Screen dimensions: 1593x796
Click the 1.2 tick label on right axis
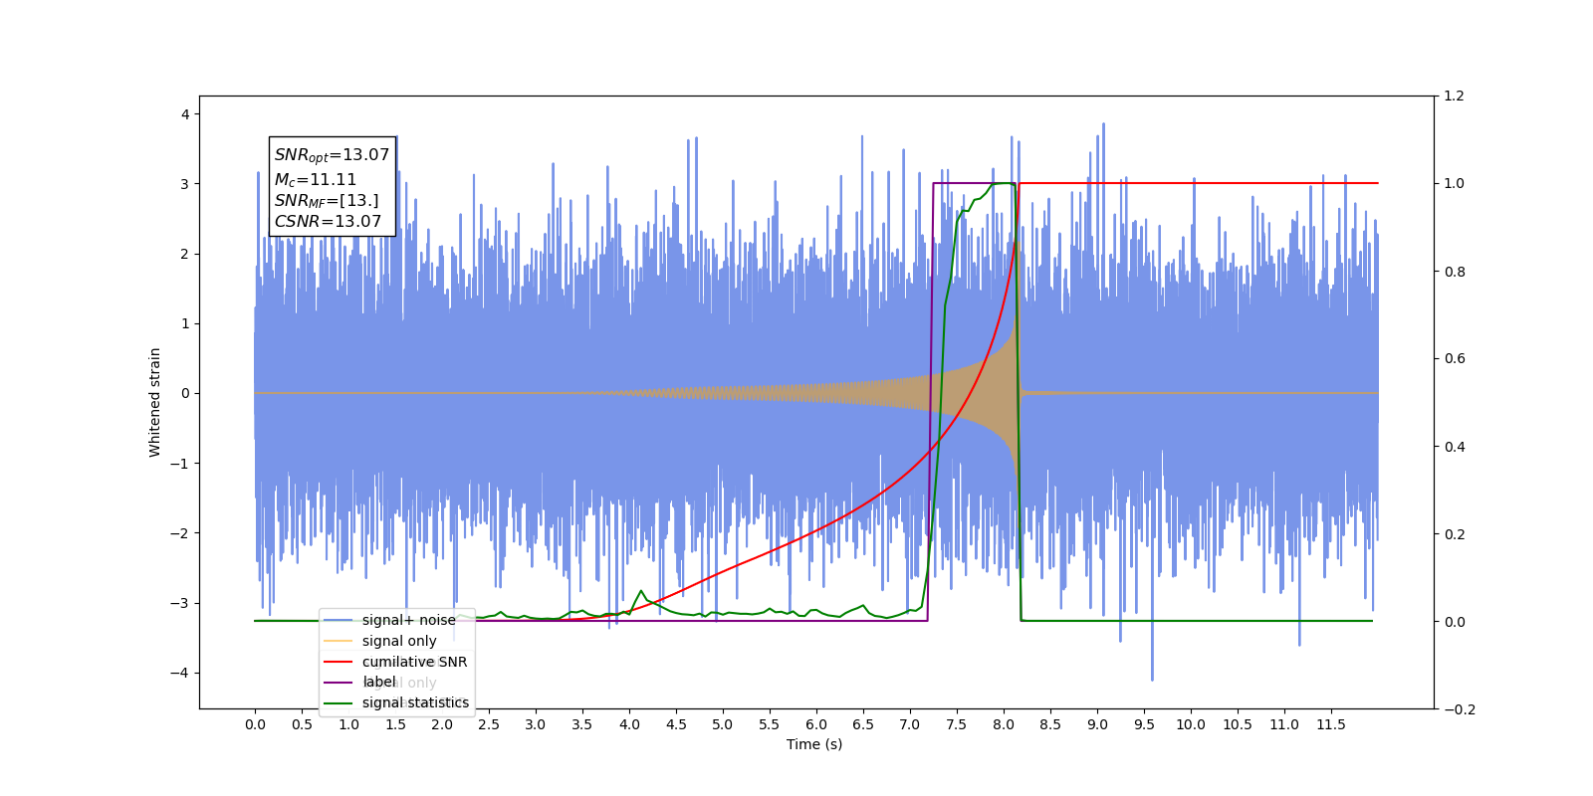coord(1454,97)
